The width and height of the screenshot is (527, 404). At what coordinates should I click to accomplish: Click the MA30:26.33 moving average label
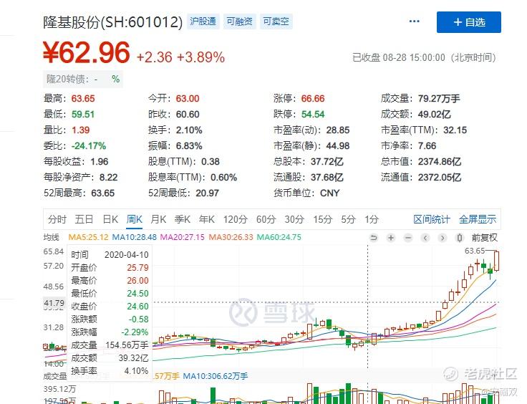click(231, 237)
